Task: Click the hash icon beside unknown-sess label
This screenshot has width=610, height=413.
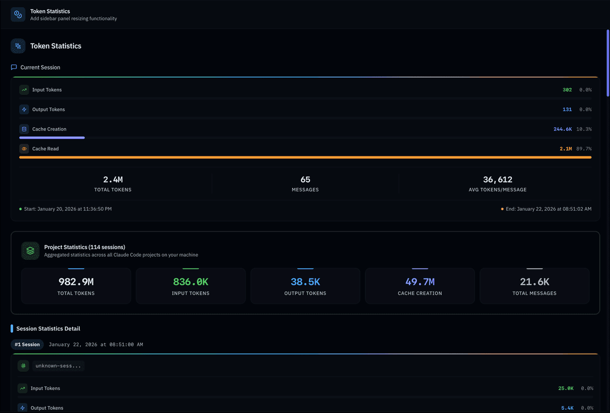Action: [23, 366]
